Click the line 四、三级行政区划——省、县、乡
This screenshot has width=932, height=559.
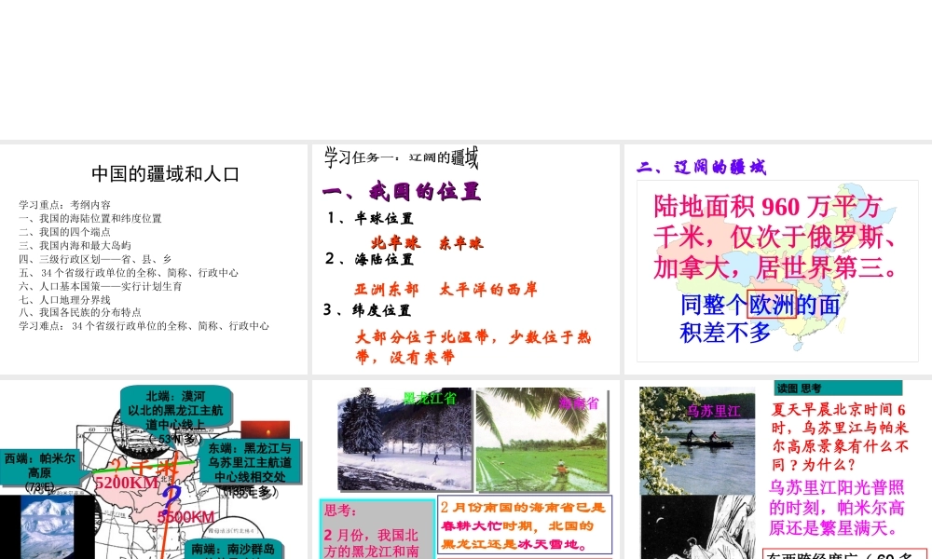coord(95,259)
